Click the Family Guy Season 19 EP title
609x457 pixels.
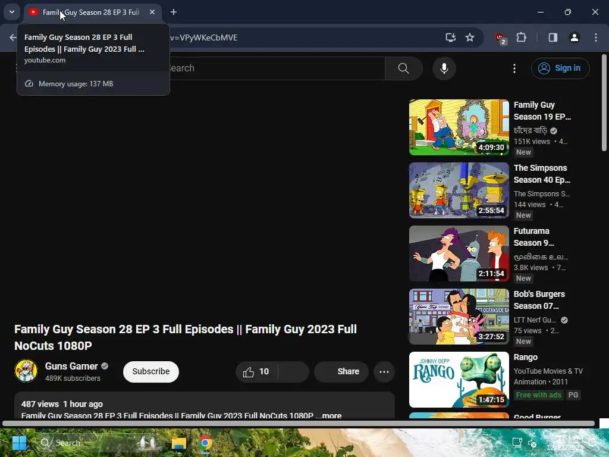point(542,111)
